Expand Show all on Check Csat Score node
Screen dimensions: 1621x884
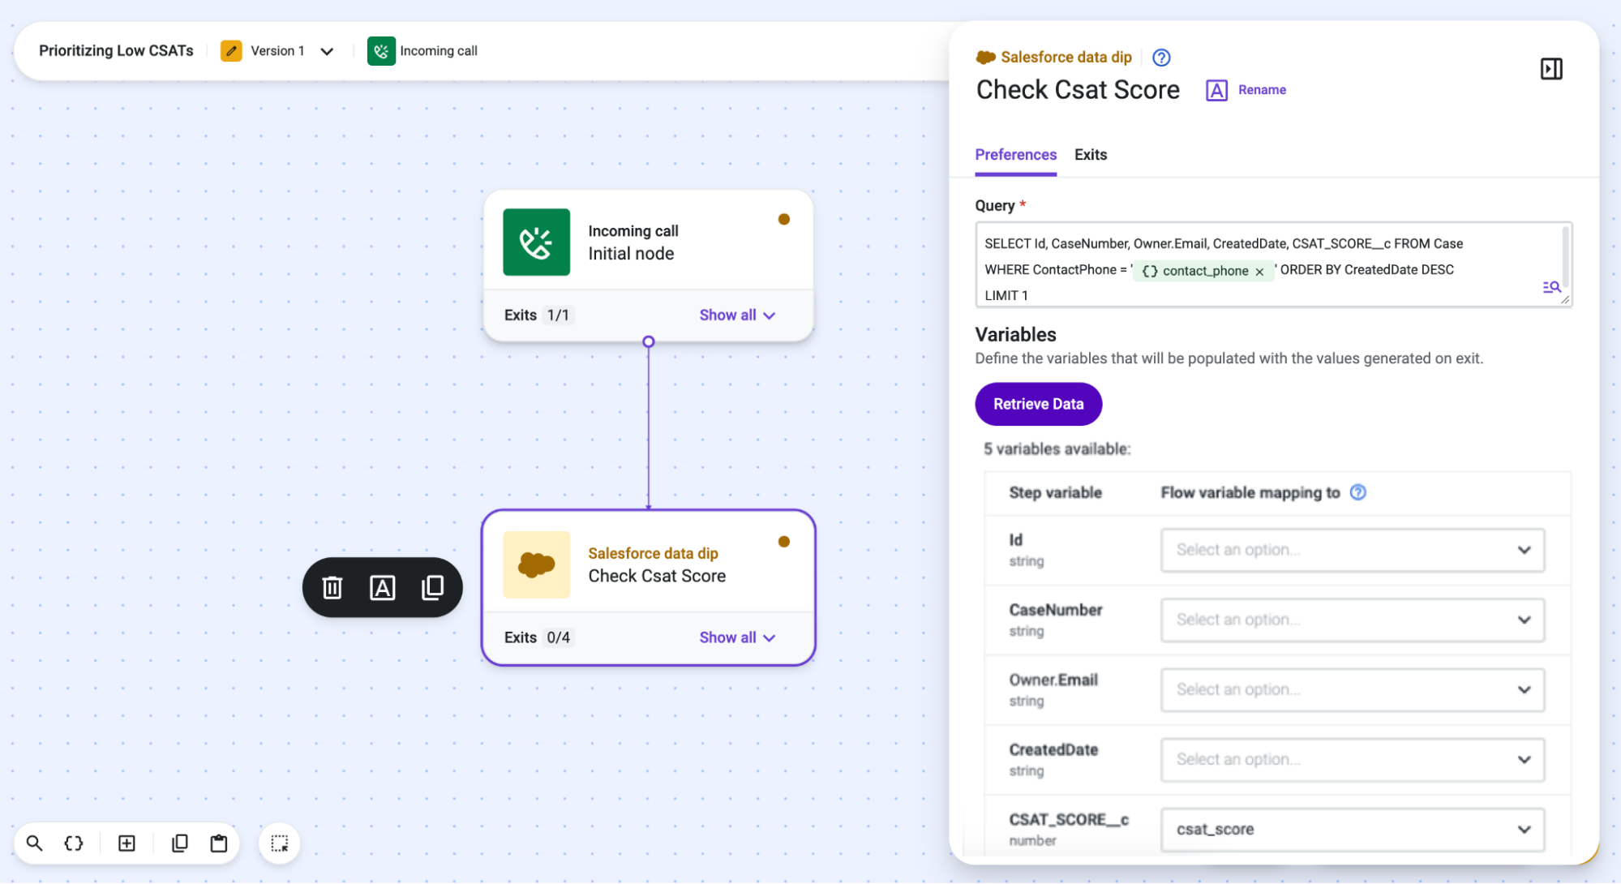coord(737,637)
